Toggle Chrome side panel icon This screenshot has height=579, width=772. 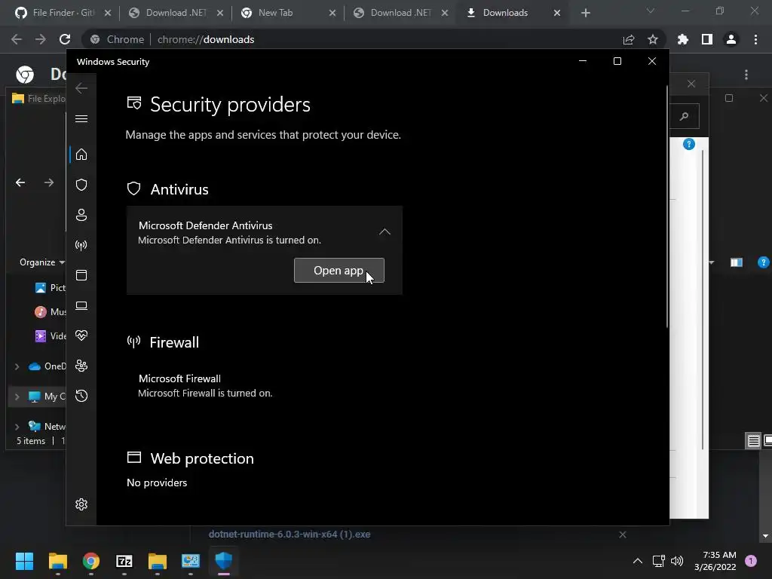[707, 39]
